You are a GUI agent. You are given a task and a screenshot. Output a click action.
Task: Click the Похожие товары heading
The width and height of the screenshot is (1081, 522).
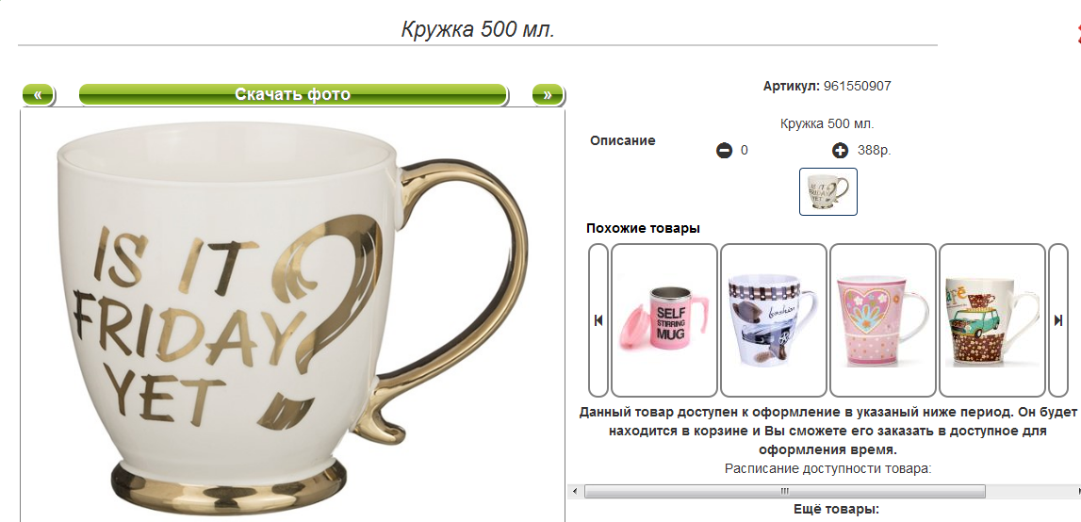643,228
